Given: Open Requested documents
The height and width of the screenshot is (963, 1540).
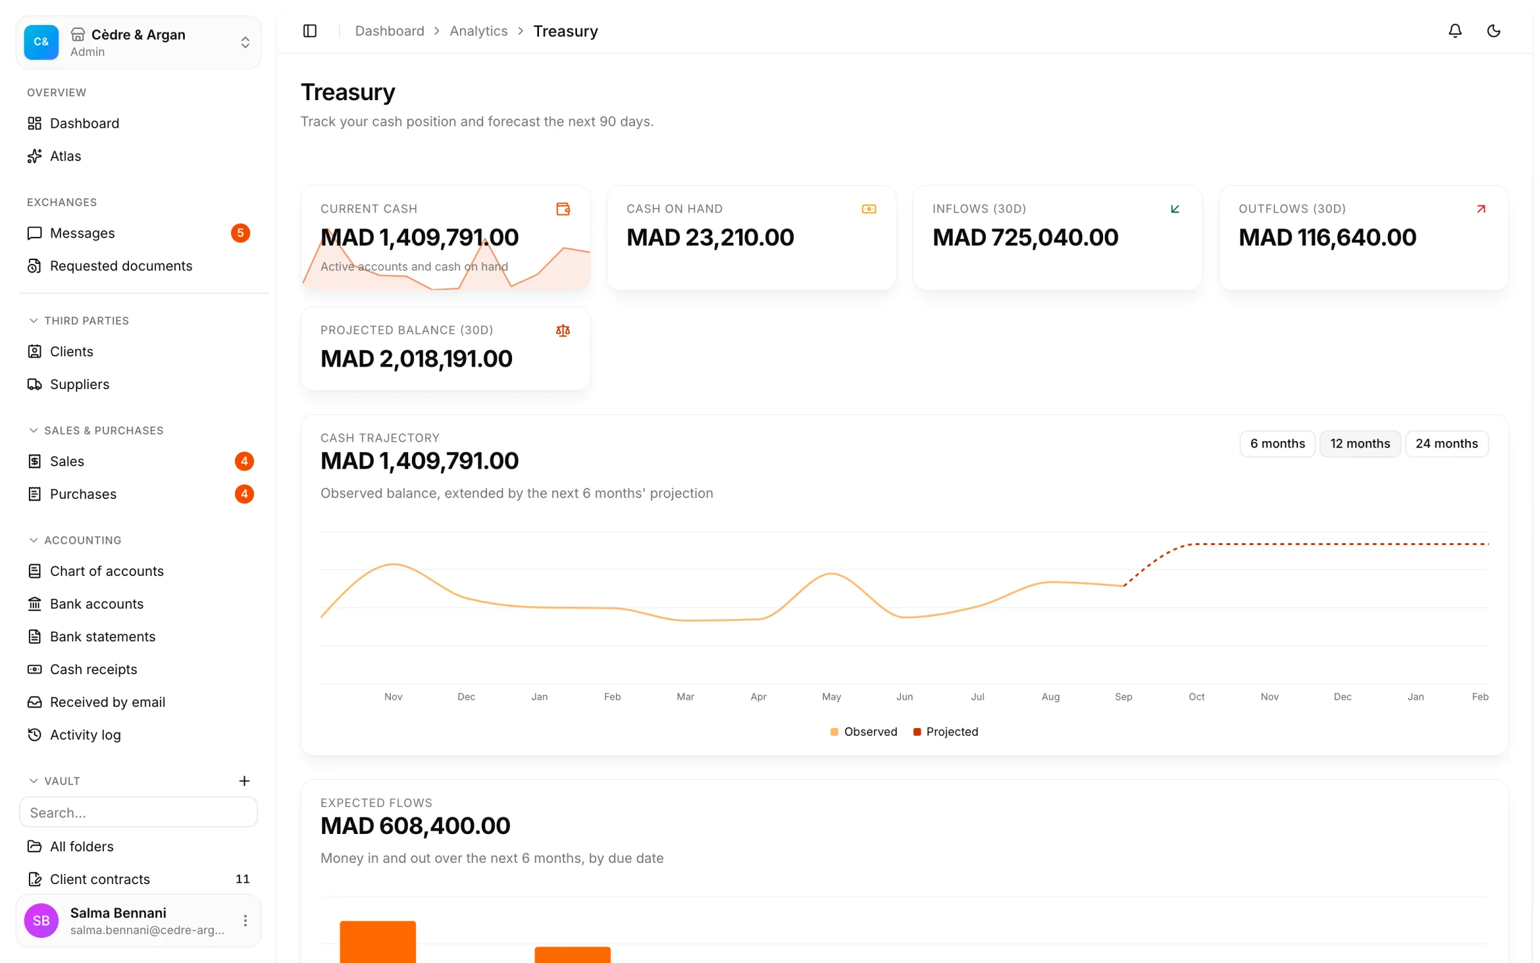Looking at the screenshot, I should pyautogui.click(x=139, y=266).
